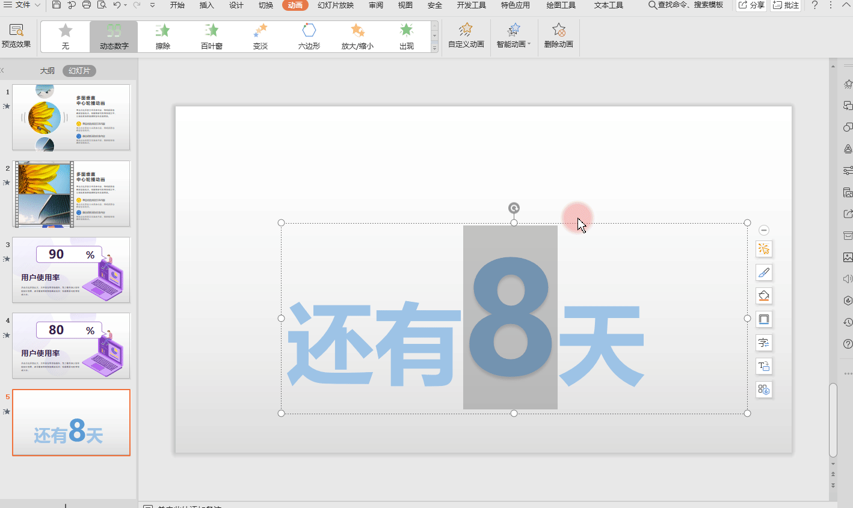Click the 批注 comment button
853x508 pixels.
pos(786,5)
